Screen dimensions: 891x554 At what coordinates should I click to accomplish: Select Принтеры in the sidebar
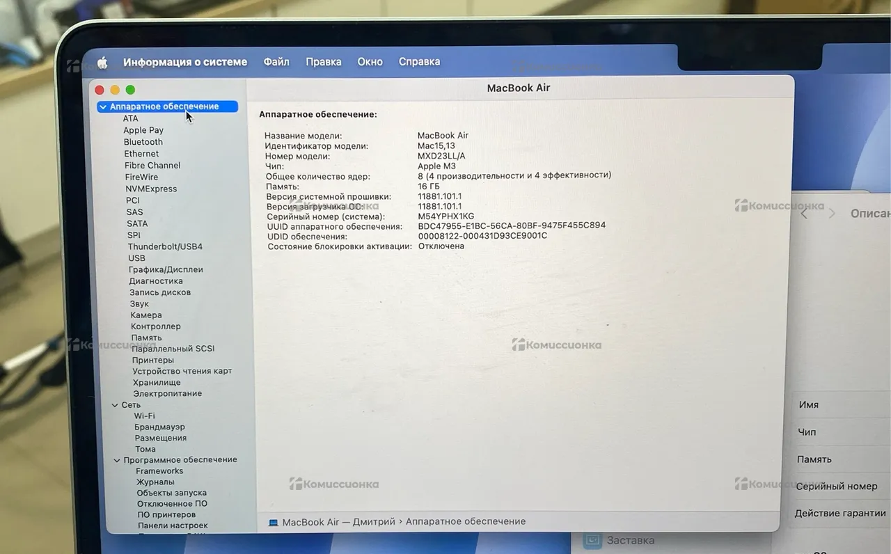click(153, 360)
